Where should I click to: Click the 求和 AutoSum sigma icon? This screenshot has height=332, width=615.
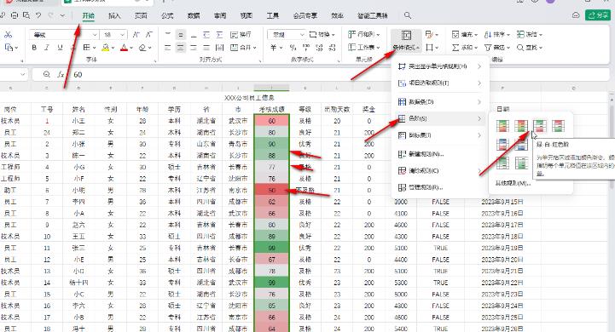click(464, 48)
